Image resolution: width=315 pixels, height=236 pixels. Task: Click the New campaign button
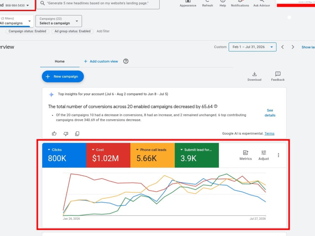[63, 76]
